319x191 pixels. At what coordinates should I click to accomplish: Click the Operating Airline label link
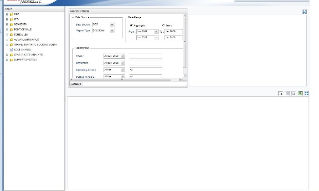[x=86, y=70]
